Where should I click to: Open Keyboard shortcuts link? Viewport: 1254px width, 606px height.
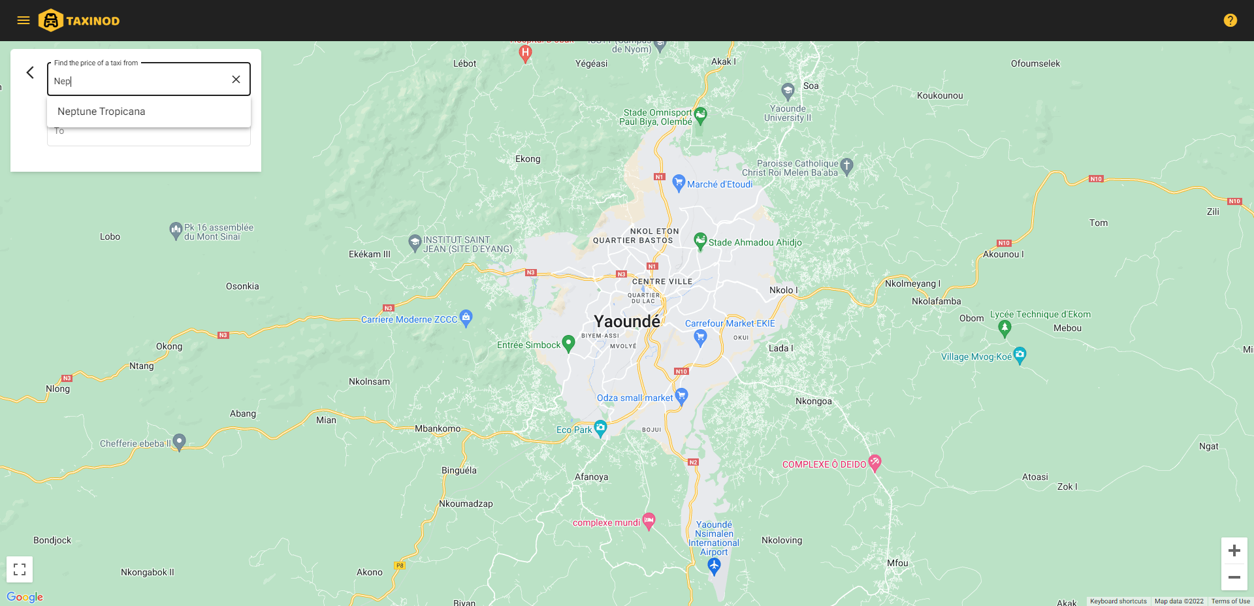point(1118,601)
